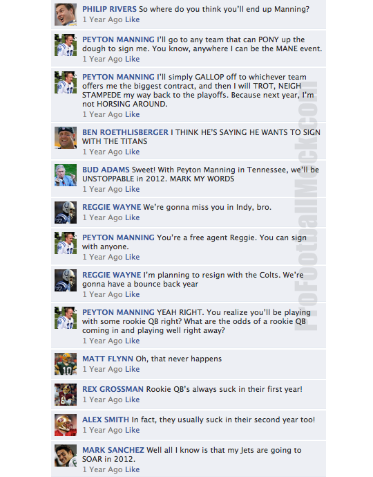Open Ben Roethlisberger's avatar photo
Screen dimensions: 373x477
(66, 138)
